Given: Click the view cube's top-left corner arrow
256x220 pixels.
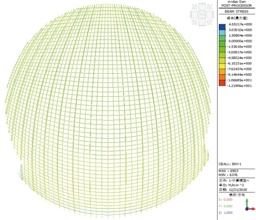Looking at the screenshot, I should pyautogui.click(x=194, y=7).
